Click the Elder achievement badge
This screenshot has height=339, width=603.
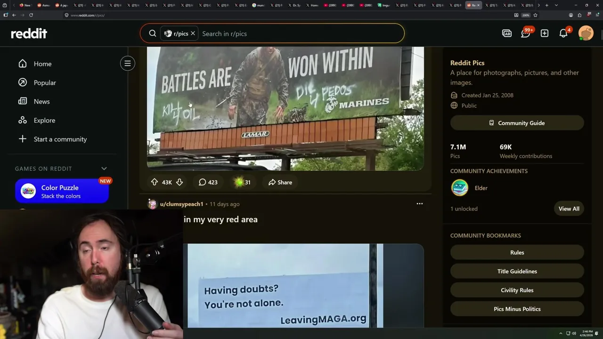pos(460,188)
